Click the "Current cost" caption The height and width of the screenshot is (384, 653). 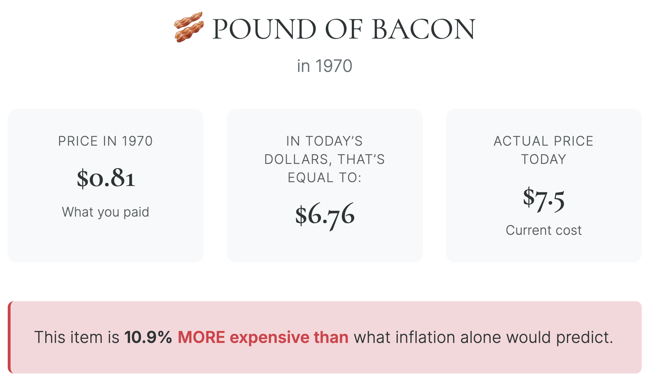click(543, 230)
